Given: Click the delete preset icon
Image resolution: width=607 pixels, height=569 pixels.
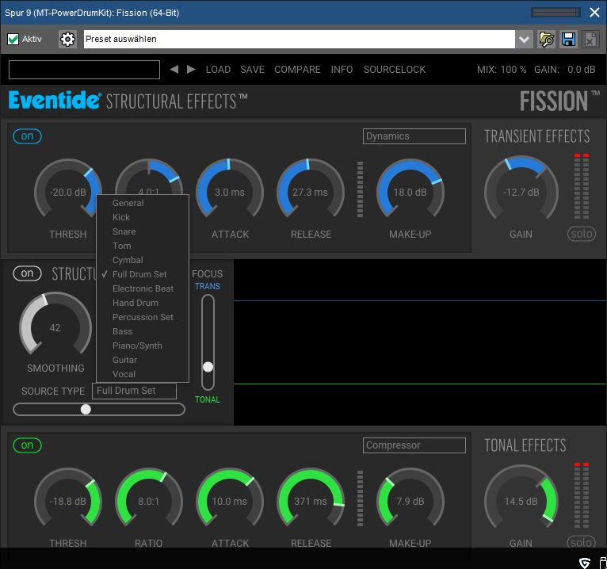Looking at the screenshot, I should [x=590, y=39].
